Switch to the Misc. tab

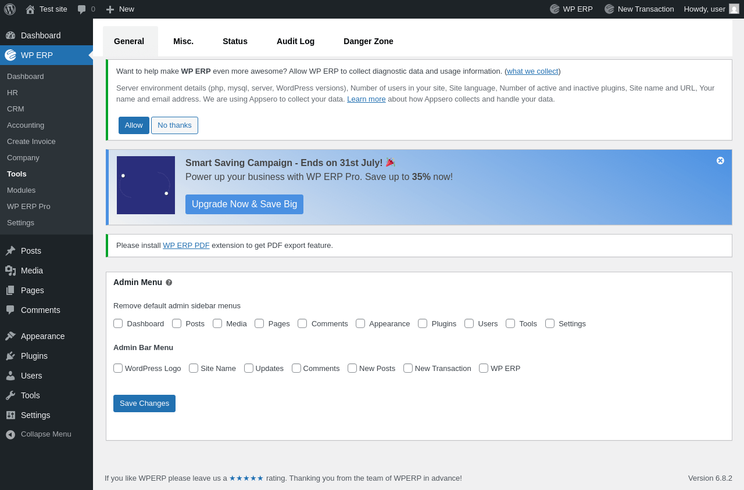pos(183,41)
